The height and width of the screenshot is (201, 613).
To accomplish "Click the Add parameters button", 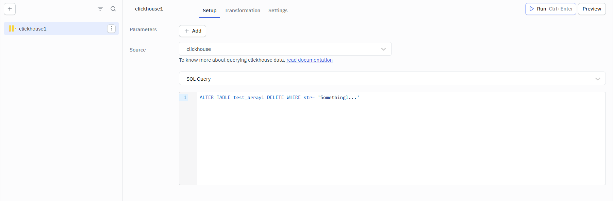I will click(193, 31).
